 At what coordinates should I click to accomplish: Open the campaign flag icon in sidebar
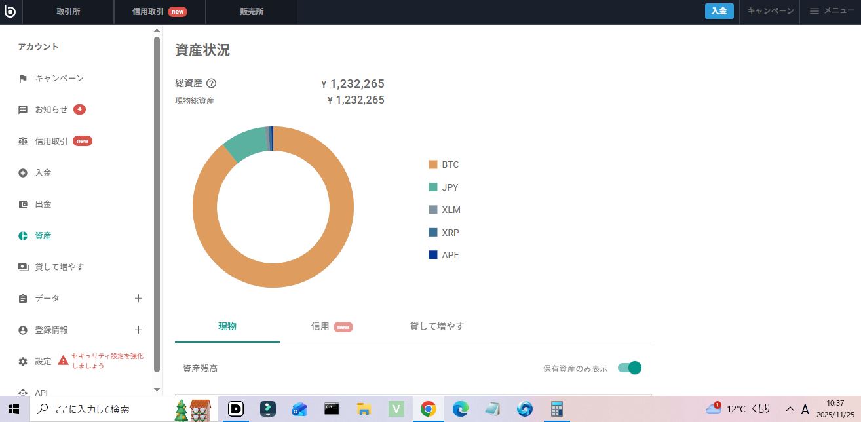tap(23, 79)
